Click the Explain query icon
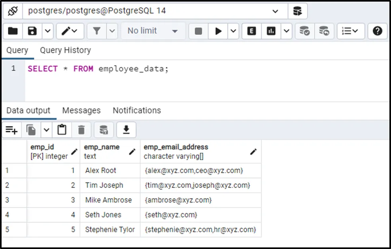 click(251, 31)
